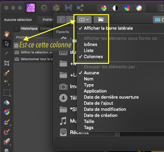Select the Erase Brush tool
The width and height of the screenshot is (164, 152).
coord(7,142)
